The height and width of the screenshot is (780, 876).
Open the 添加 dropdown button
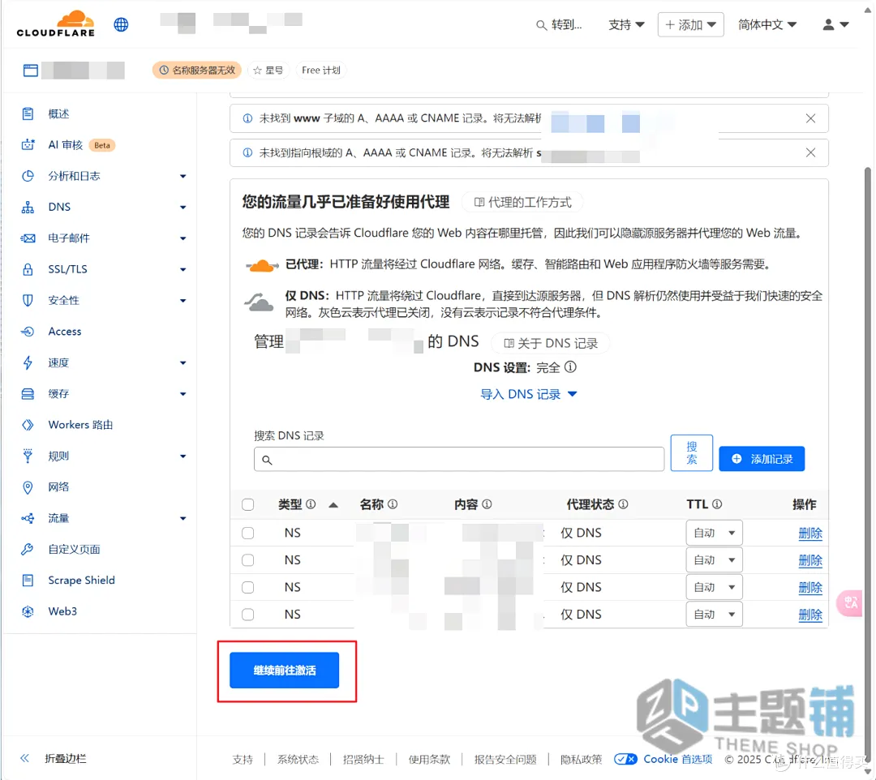[690, 25]
